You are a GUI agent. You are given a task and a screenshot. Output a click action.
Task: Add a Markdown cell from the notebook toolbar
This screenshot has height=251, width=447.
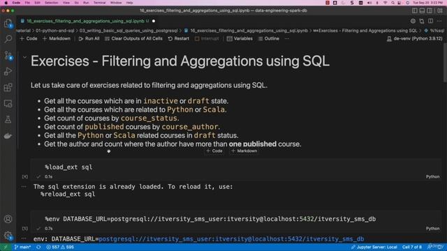coord(57,39)
